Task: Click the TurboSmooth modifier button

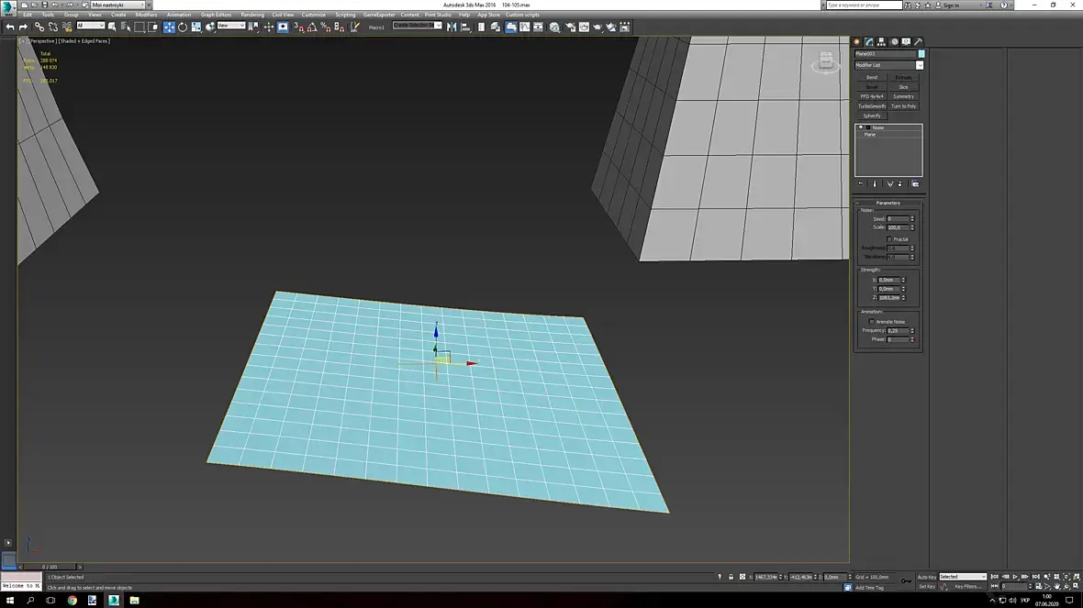Action: 872,106
